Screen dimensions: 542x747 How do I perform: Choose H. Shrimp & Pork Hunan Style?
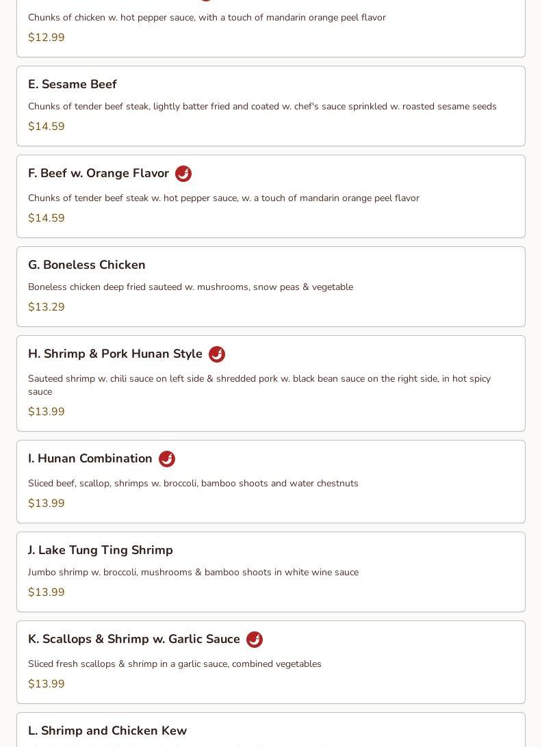[x=271, y=383]
